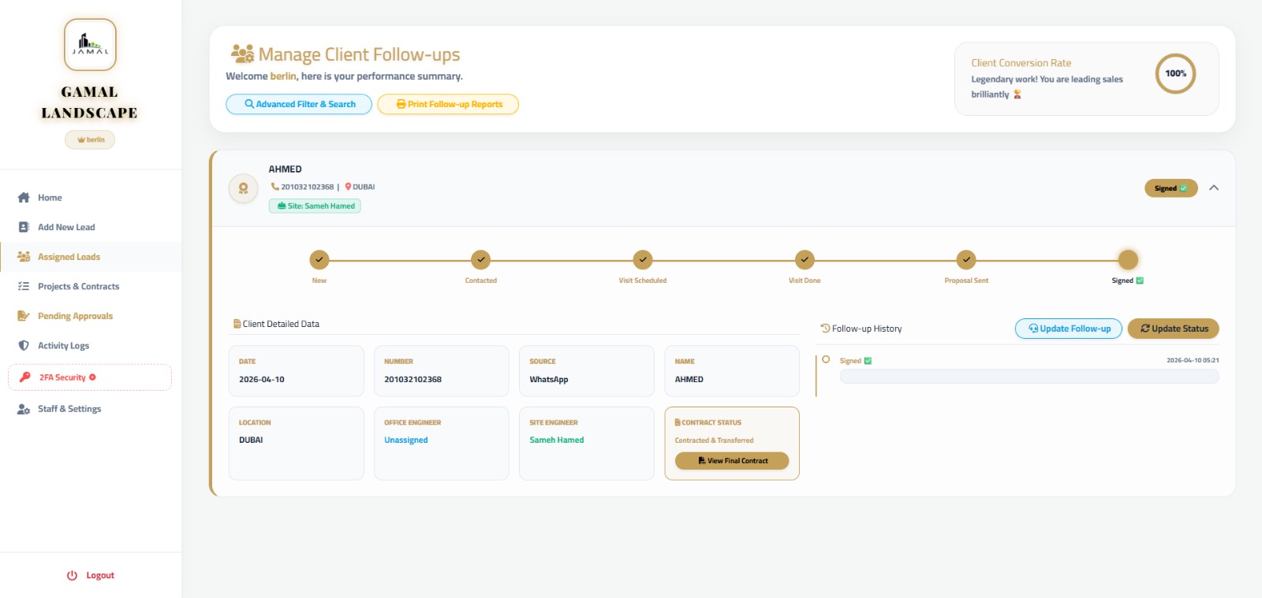Viewport: 1262px width, 598px height.
Task: Open the Proposal Sent stage marker
Action: (x=965, y=260)
